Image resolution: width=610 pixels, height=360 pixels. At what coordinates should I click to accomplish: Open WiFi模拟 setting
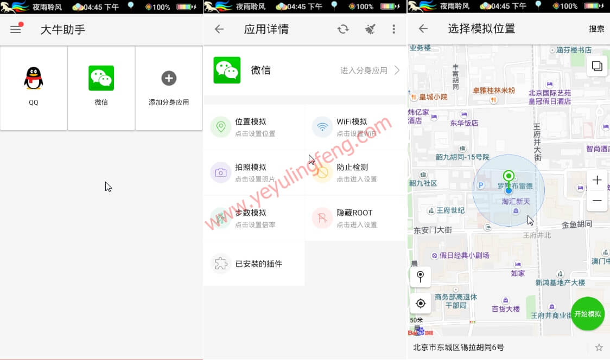point(355,127)
